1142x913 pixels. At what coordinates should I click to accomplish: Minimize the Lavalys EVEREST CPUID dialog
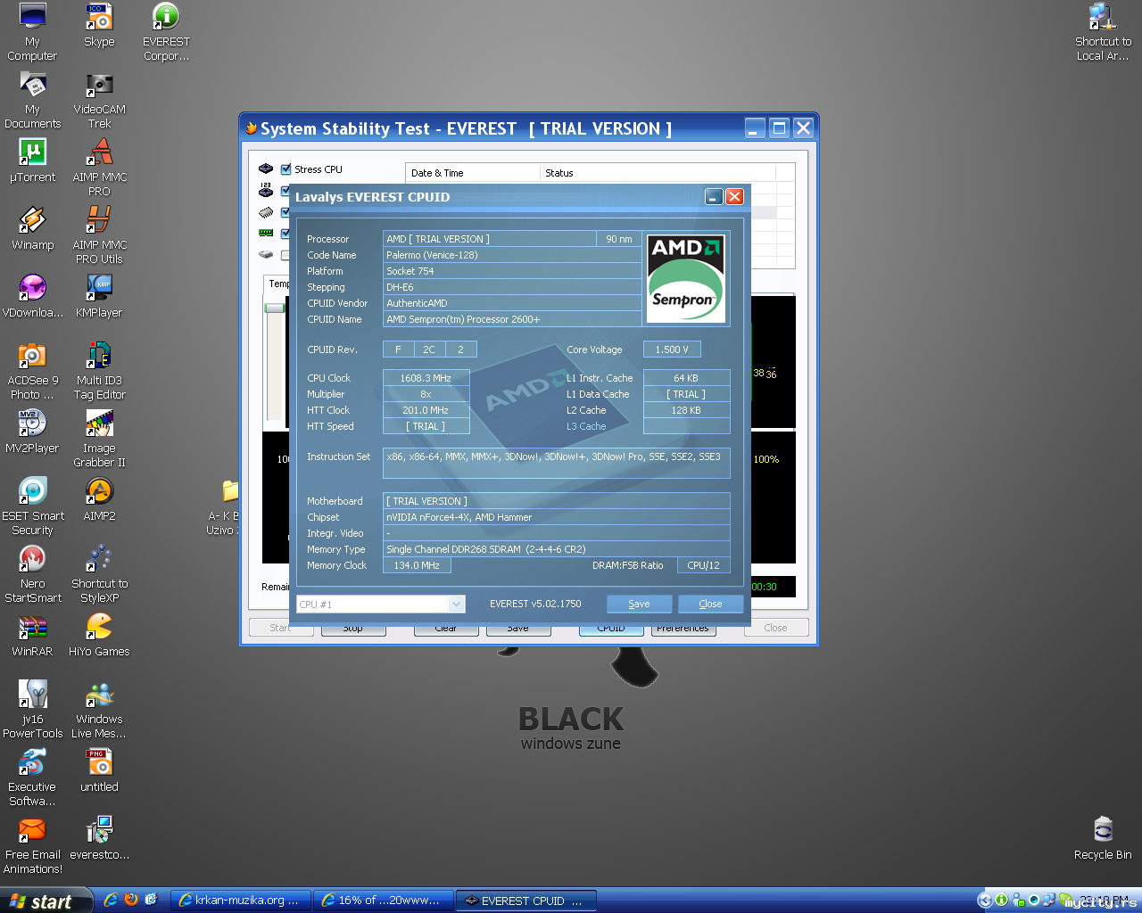pyautogui.click(x=714, y=197)
